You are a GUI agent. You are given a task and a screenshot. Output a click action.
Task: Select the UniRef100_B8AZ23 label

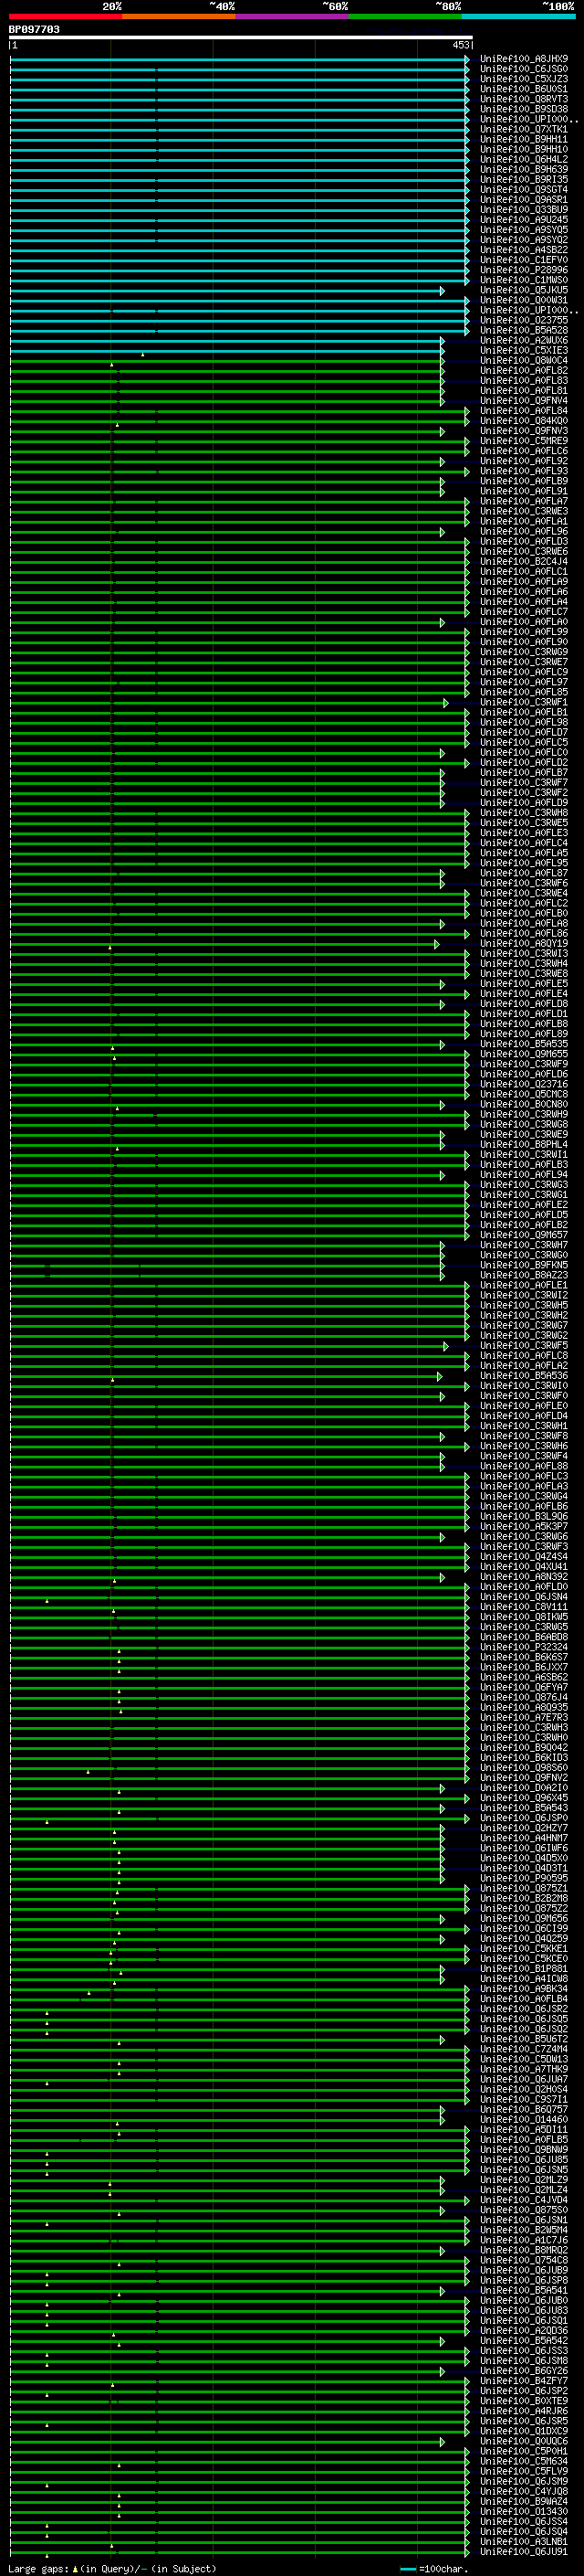[524, 1275]
